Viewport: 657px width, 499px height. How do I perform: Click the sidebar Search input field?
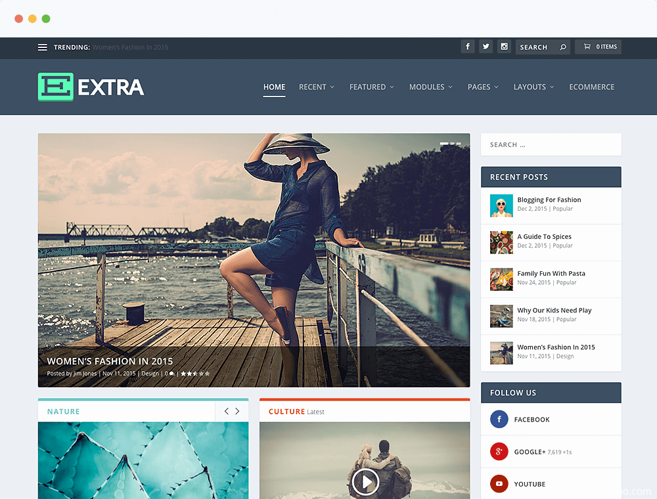(x=551, y=144)
